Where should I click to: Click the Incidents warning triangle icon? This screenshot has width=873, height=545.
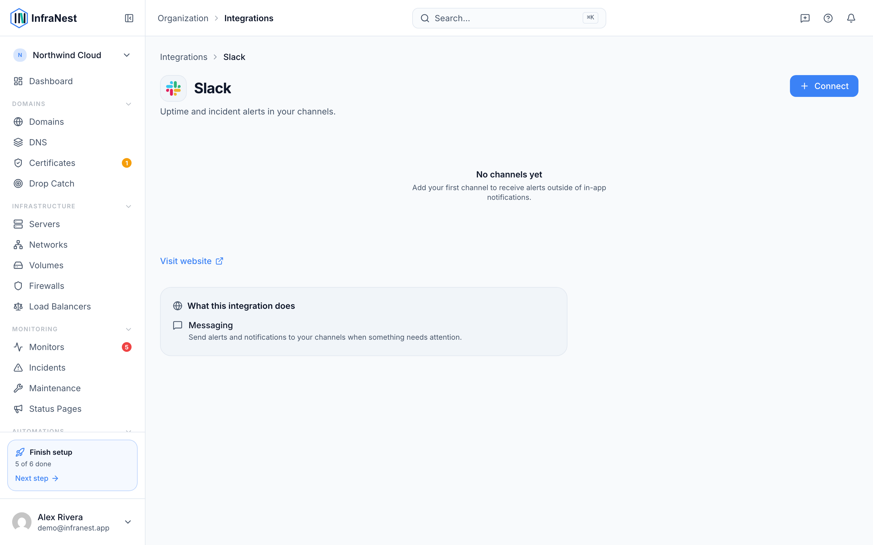tap(18, 368)
